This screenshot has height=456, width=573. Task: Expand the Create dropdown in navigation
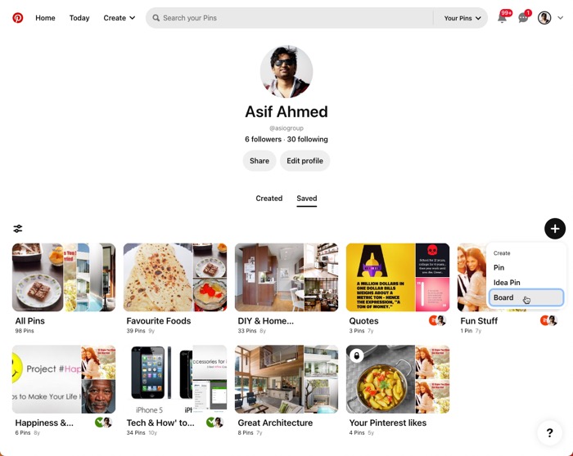(120, 18)
